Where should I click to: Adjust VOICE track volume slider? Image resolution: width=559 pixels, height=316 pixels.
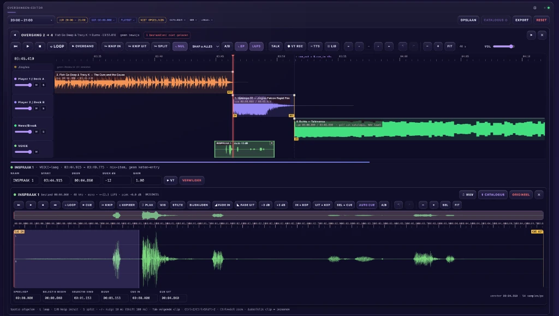tap(23, 152)
